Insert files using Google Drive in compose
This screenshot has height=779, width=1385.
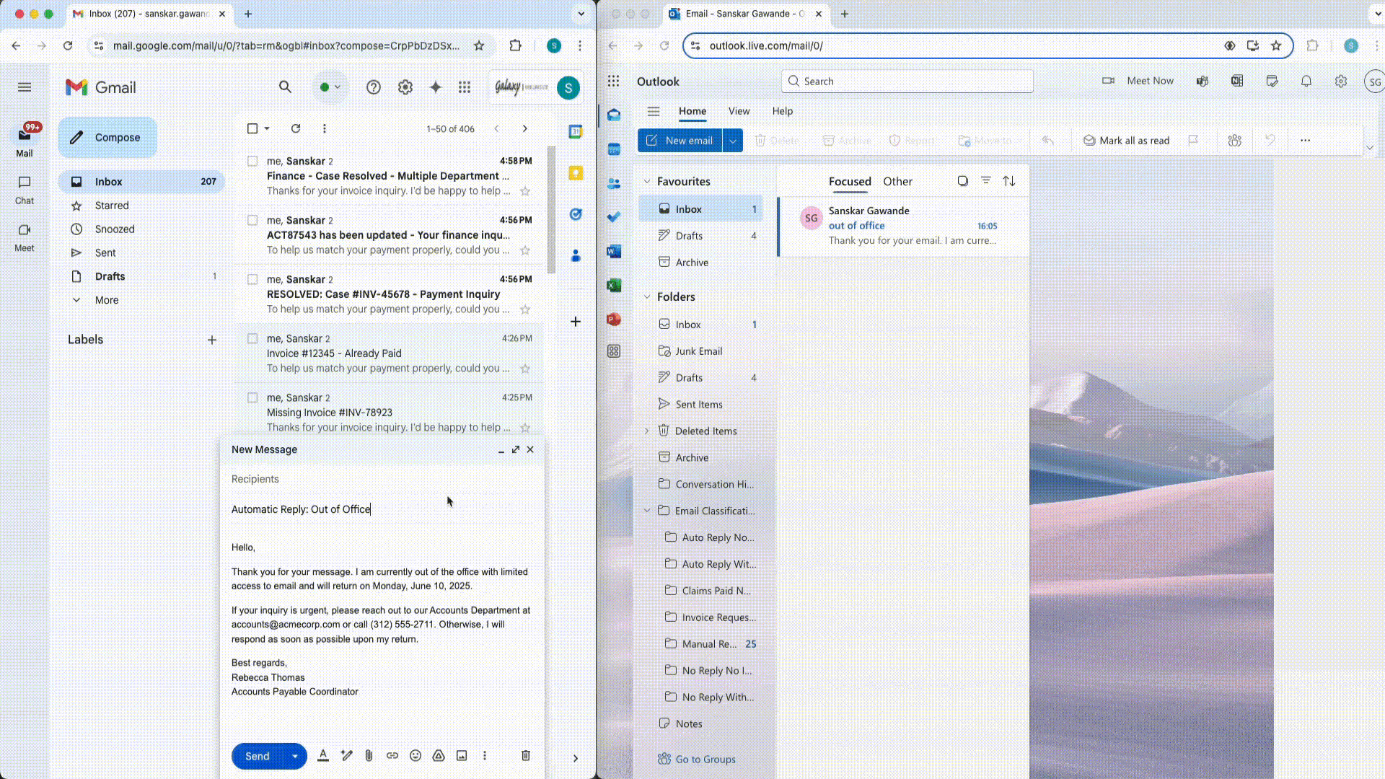tap(439, 755)
